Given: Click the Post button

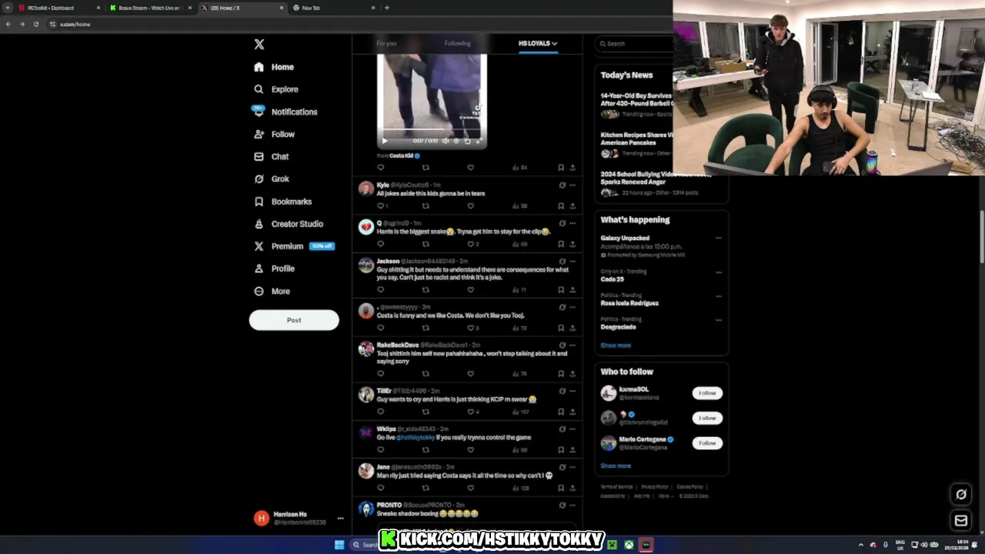Looking at the screenshot, I should 294,320.
